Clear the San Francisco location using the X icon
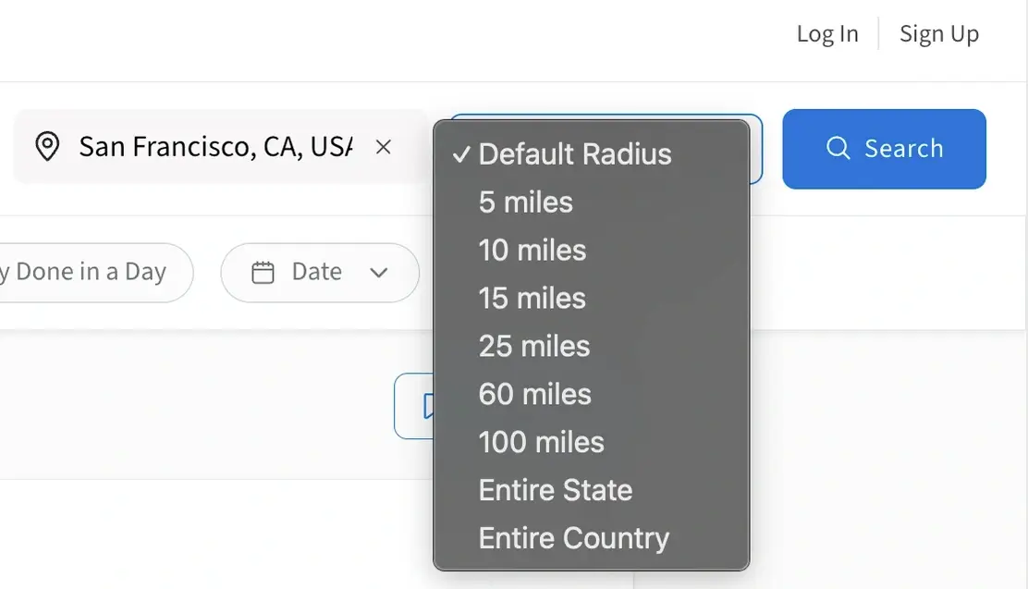Image resolution: width=1028 pixels, height=589 pixels. click(x=383, y=146)
